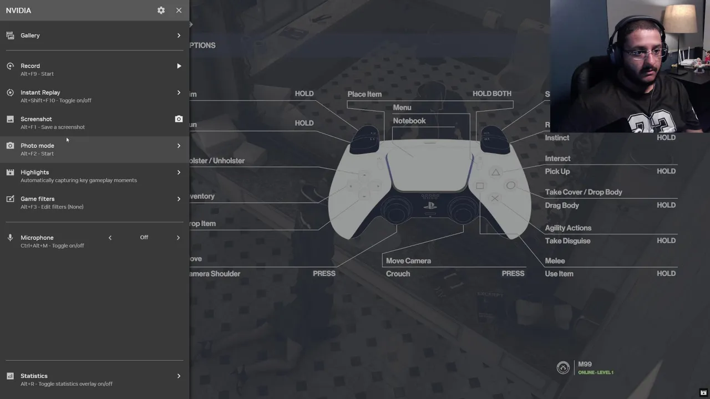Screen dimensions: 710x399
Task: Expand Game filters chevron
Action: 179,199
